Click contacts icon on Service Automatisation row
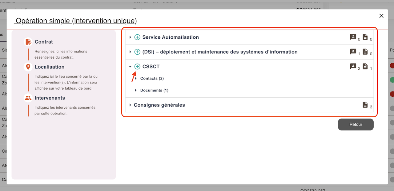This screenshot has height=191, width=394. click(x=353, y=37)
